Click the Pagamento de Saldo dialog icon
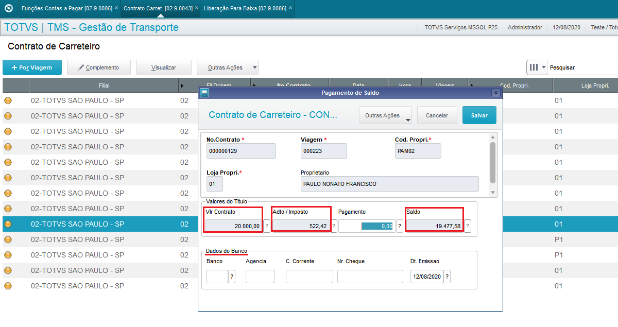Screen dimensions: 618x327 (x=204, y=93)
